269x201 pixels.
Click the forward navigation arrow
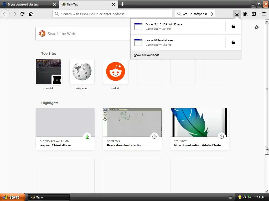tap(14, 14)
